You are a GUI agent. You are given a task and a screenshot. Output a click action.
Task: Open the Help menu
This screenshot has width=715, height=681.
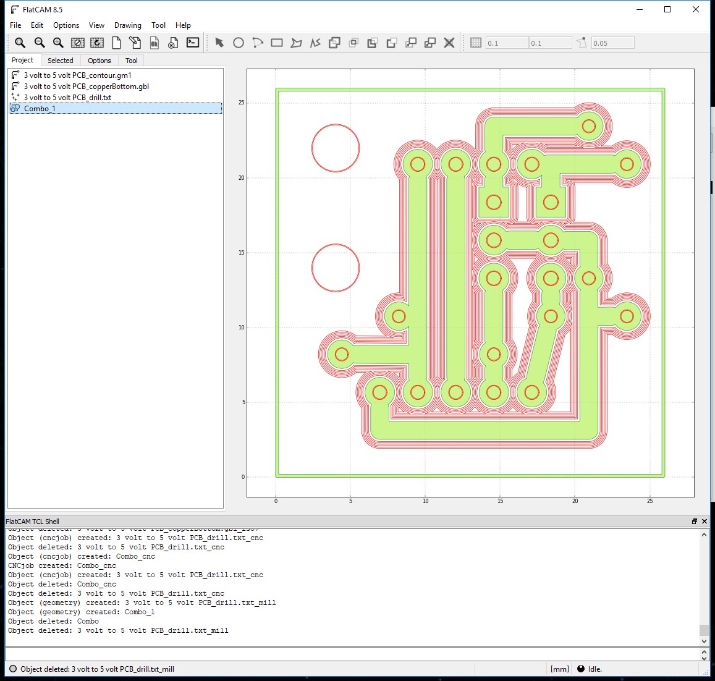pyautogui.click(x=183, y=25)
